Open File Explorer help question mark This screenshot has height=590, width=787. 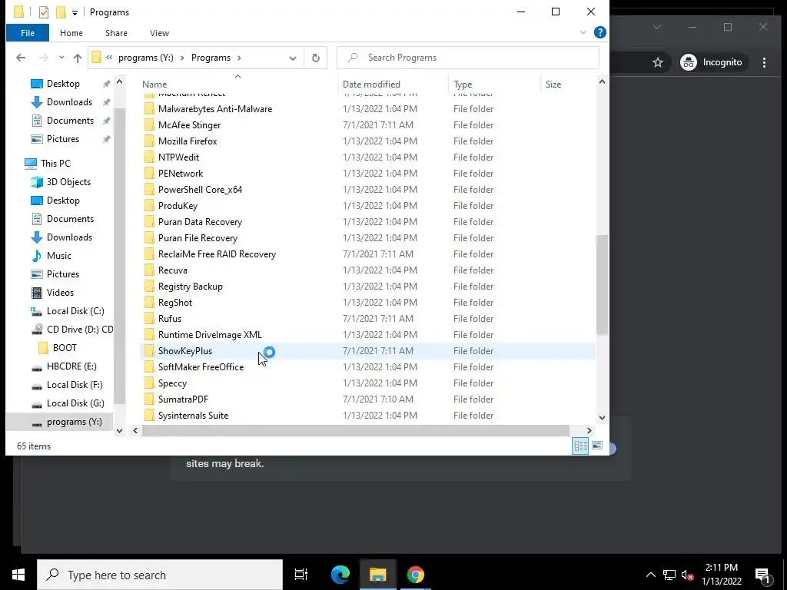599,32
